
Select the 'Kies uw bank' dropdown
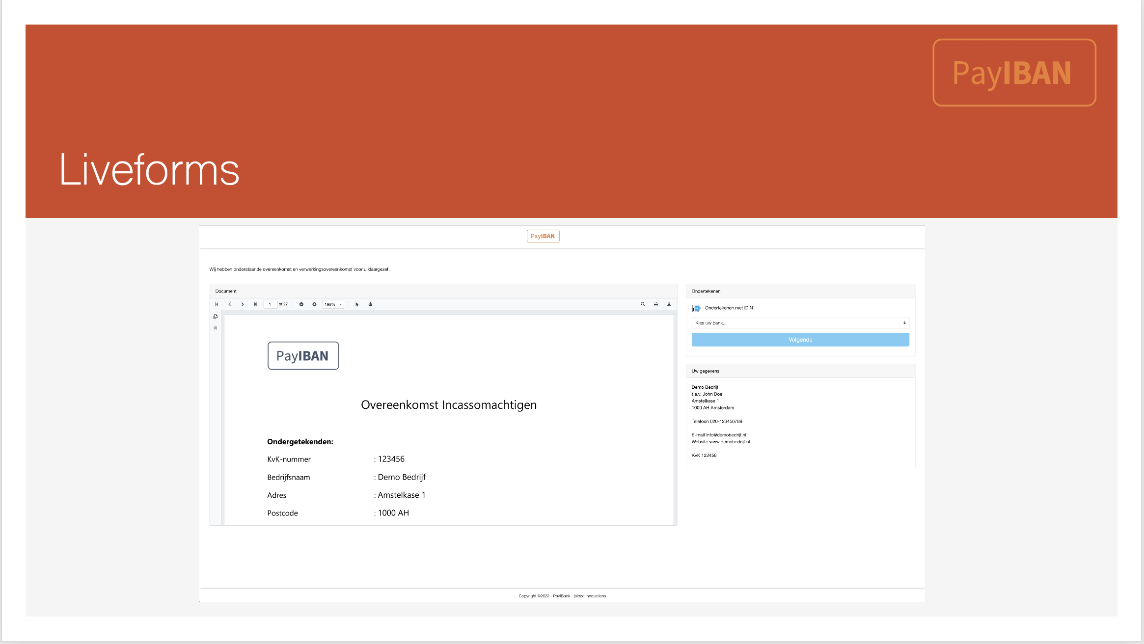point(800,323)
